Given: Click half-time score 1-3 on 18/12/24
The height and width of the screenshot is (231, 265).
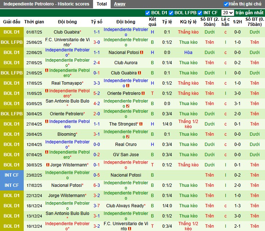Looking at the screenshot, I should pos(237,206).
